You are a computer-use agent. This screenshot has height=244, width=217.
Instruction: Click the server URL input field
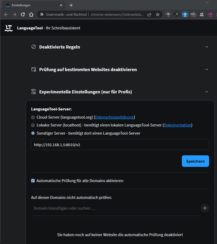[120, 145]
